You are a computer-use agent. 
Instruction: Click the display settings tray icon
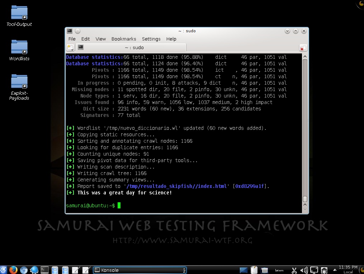click(x=314, y=270)
